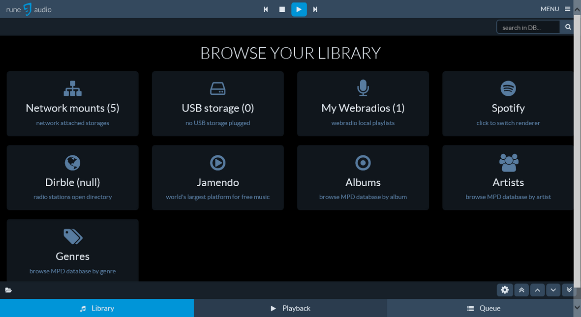Click the open folder icon in bottom bar
Viewport: 581px width, 317px height.
[x=8, y=290]
